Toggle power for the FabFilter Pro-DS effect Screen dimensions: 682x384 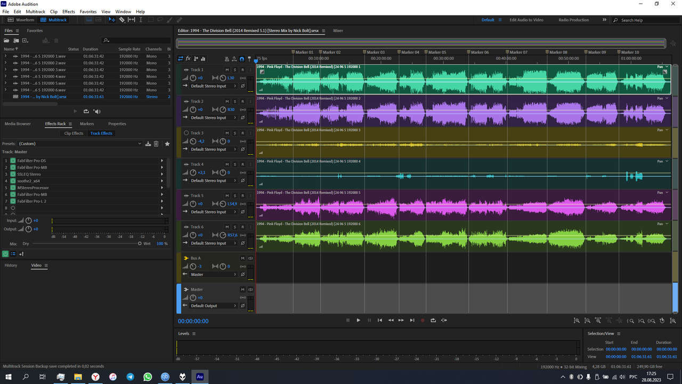point(13,161)
